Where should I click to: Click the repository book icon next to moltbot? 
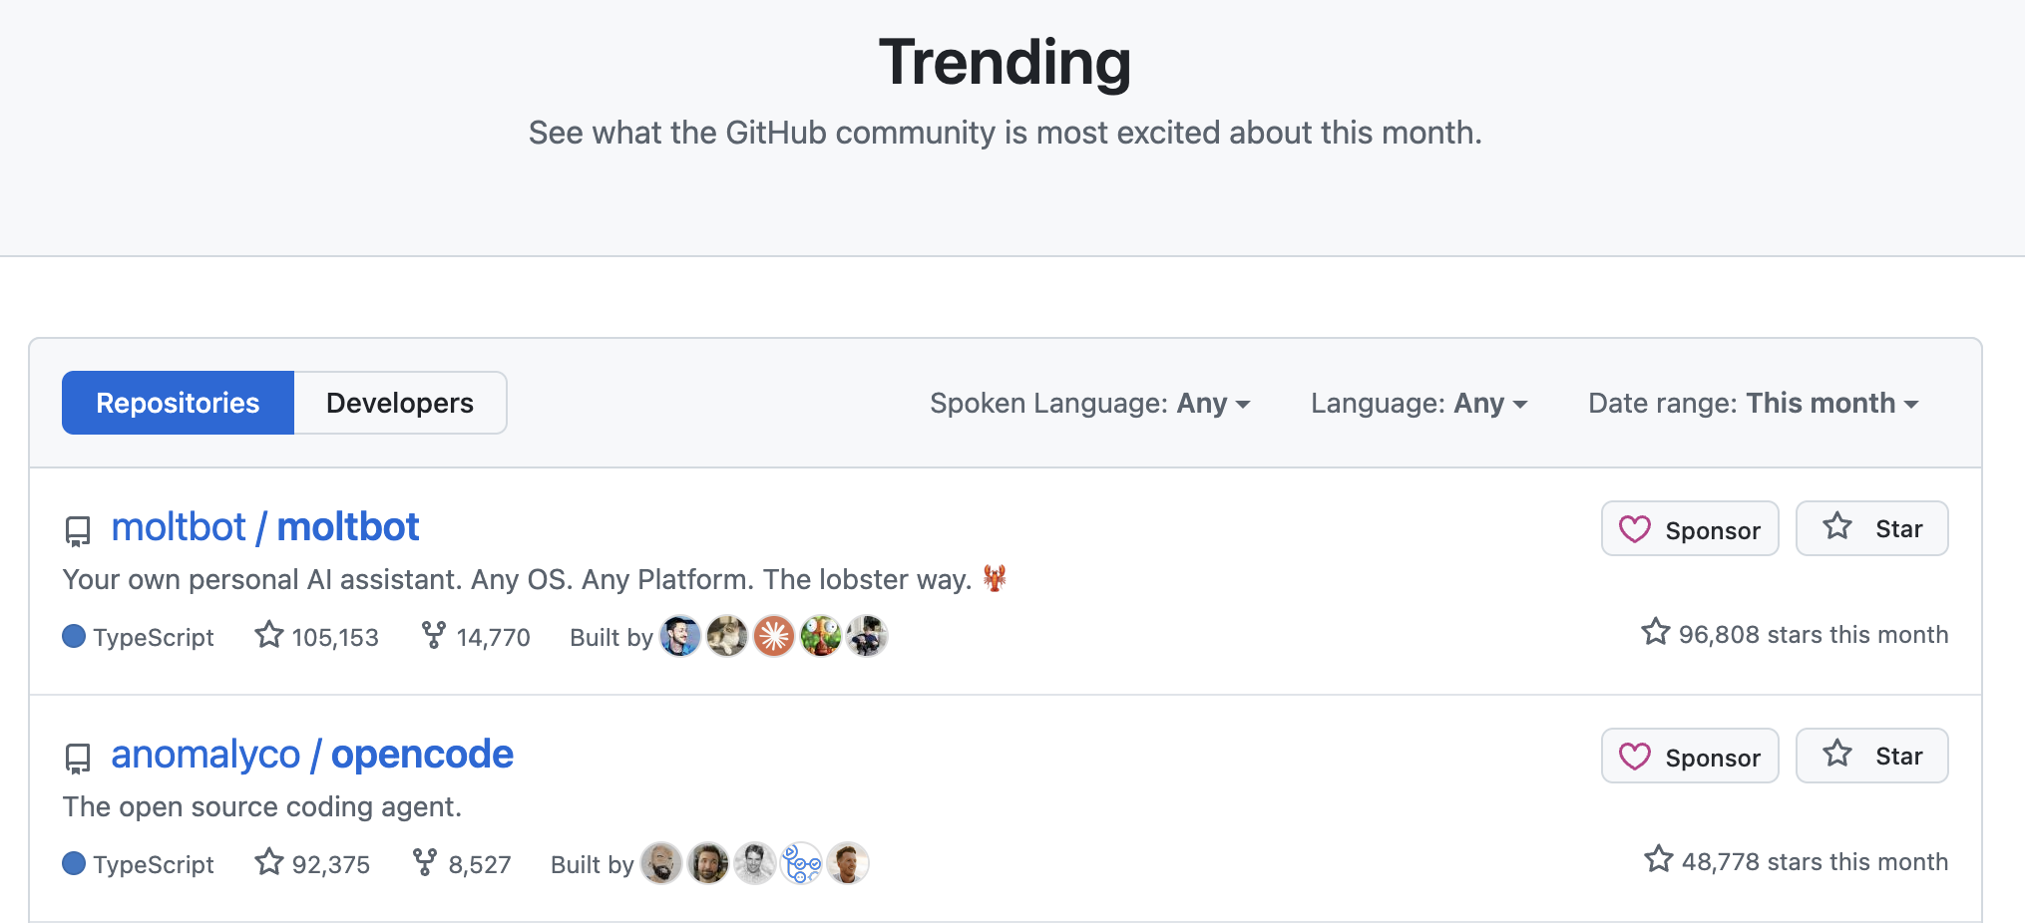click(x=78, y=531)
